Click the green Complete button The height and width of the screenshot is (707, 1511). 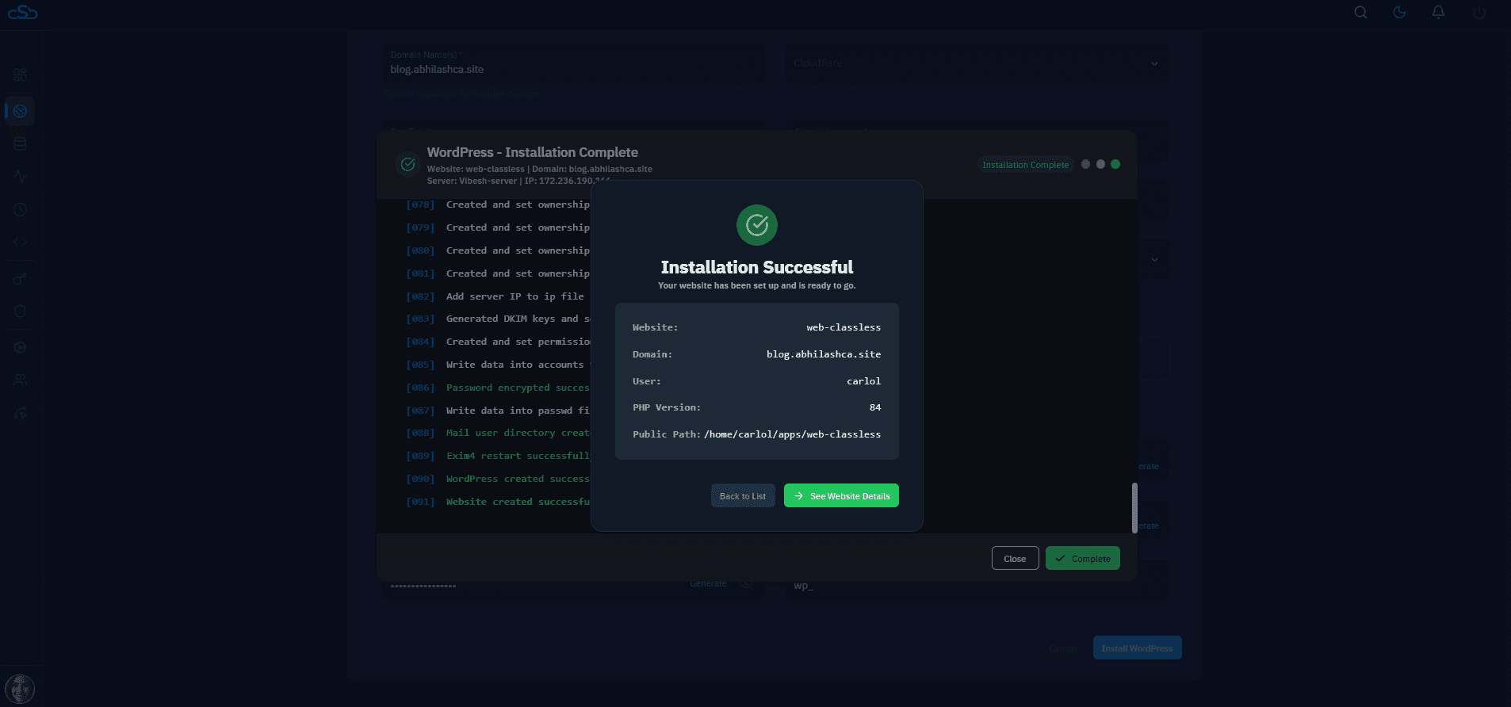click(x=1083, y=558)
